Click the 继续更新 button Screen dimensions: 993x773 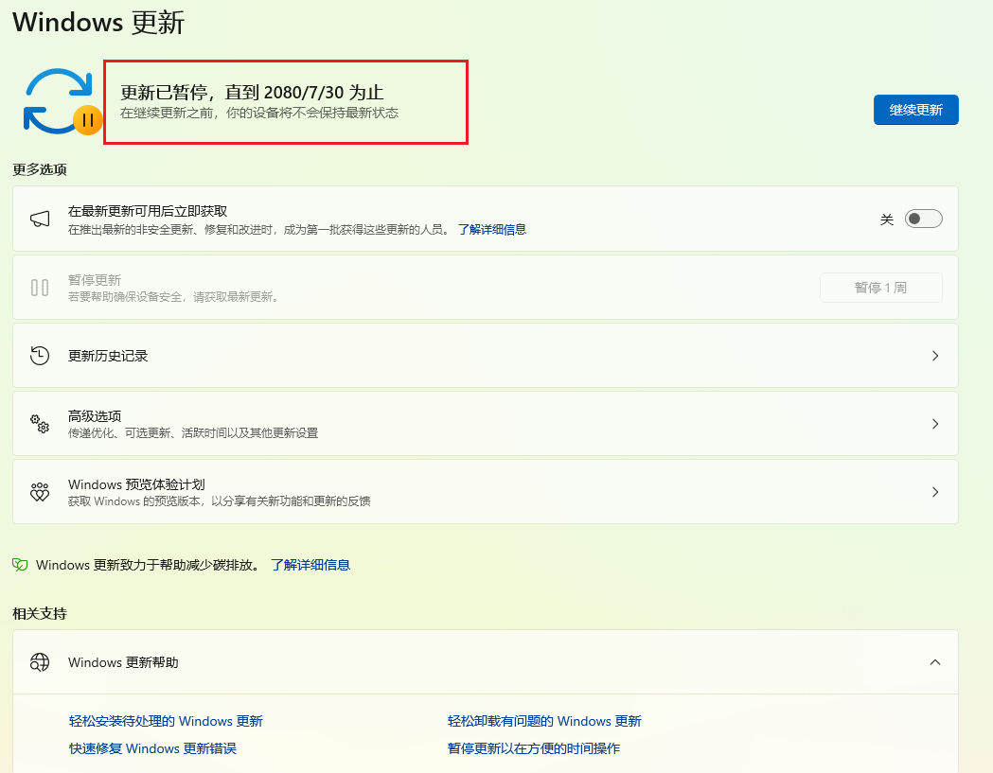tap(915, 110)
